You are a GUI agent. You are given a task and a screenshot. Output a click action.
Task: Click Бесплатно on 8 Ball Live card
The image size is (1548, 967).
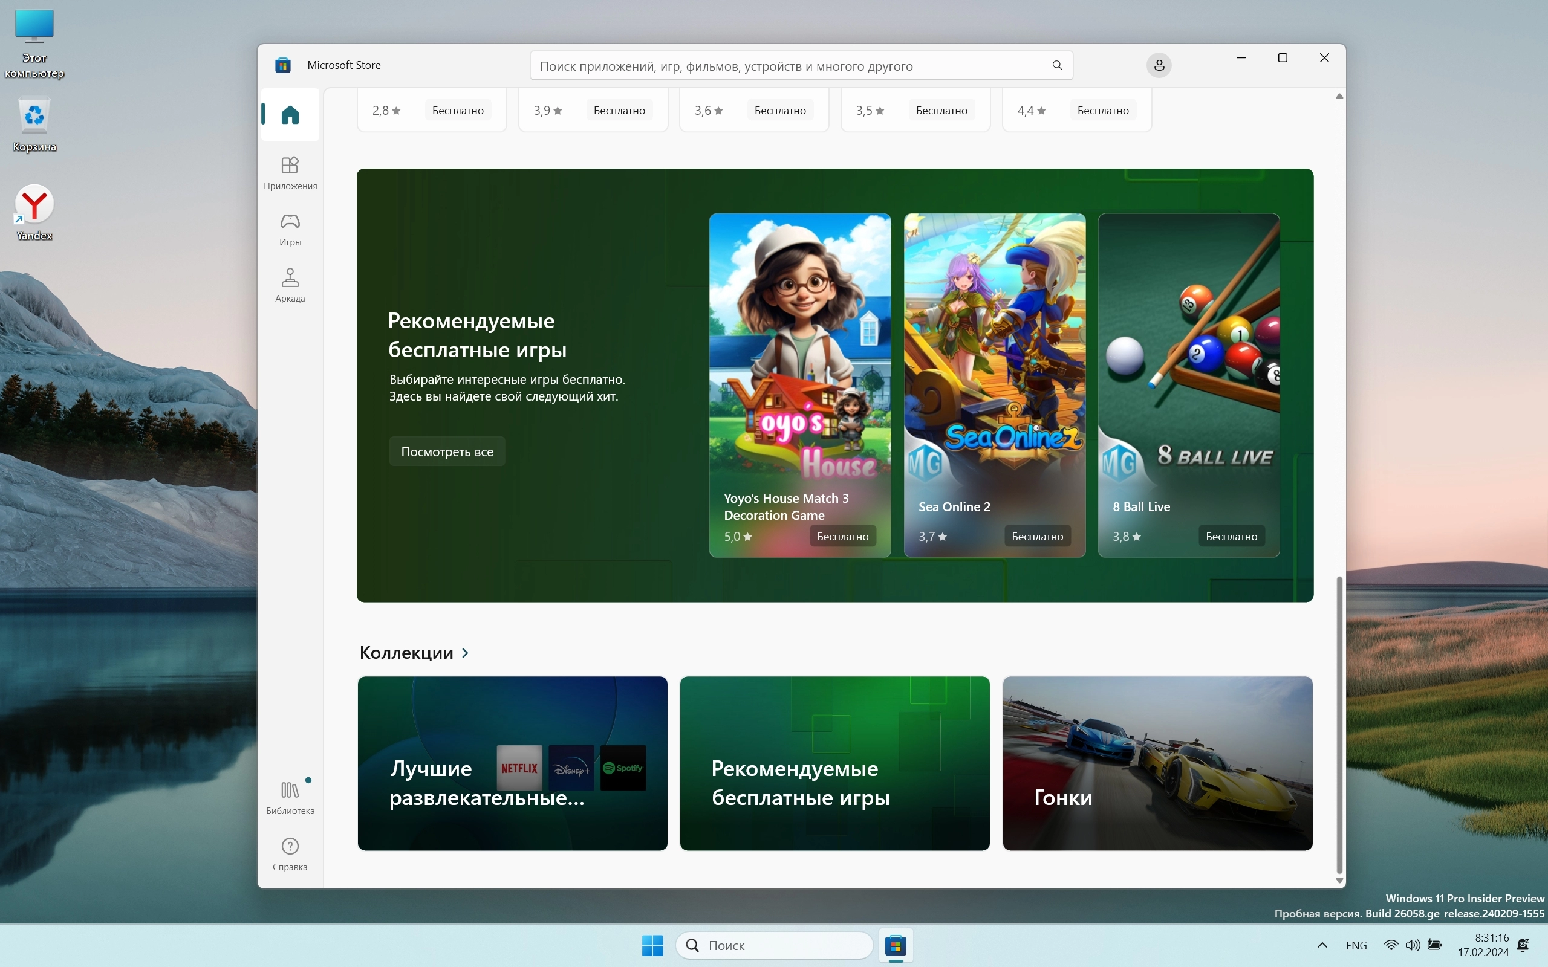(x=1231, y=536)
